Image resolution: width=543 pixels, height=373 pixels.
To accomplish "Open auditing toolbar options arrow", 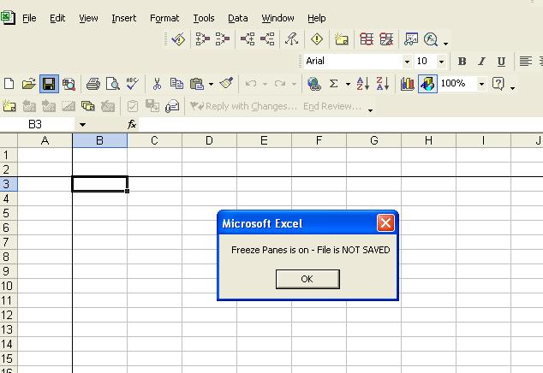I will (x=446, y=44).
